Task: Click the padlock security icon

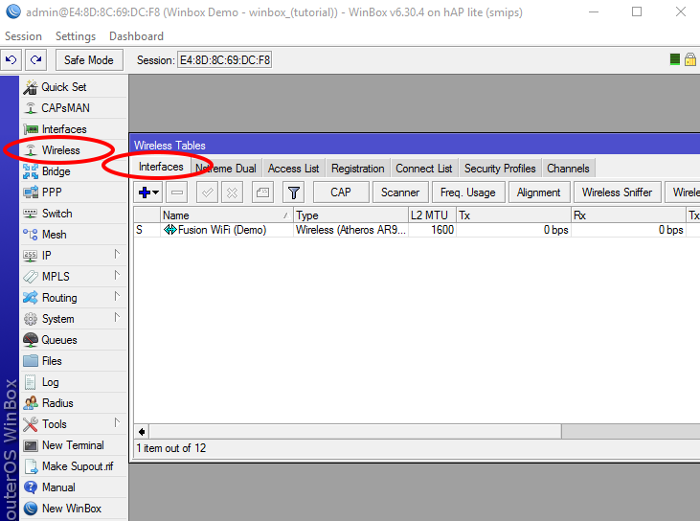Action: (690, 59)
